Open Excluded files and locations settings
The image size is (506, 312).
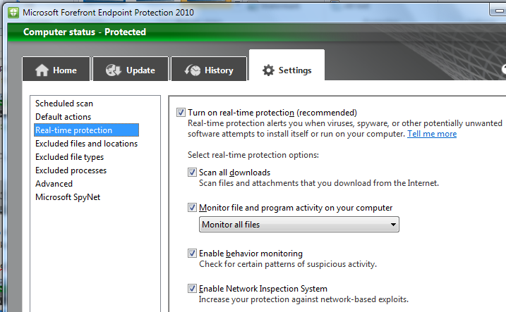pos(86,144)
